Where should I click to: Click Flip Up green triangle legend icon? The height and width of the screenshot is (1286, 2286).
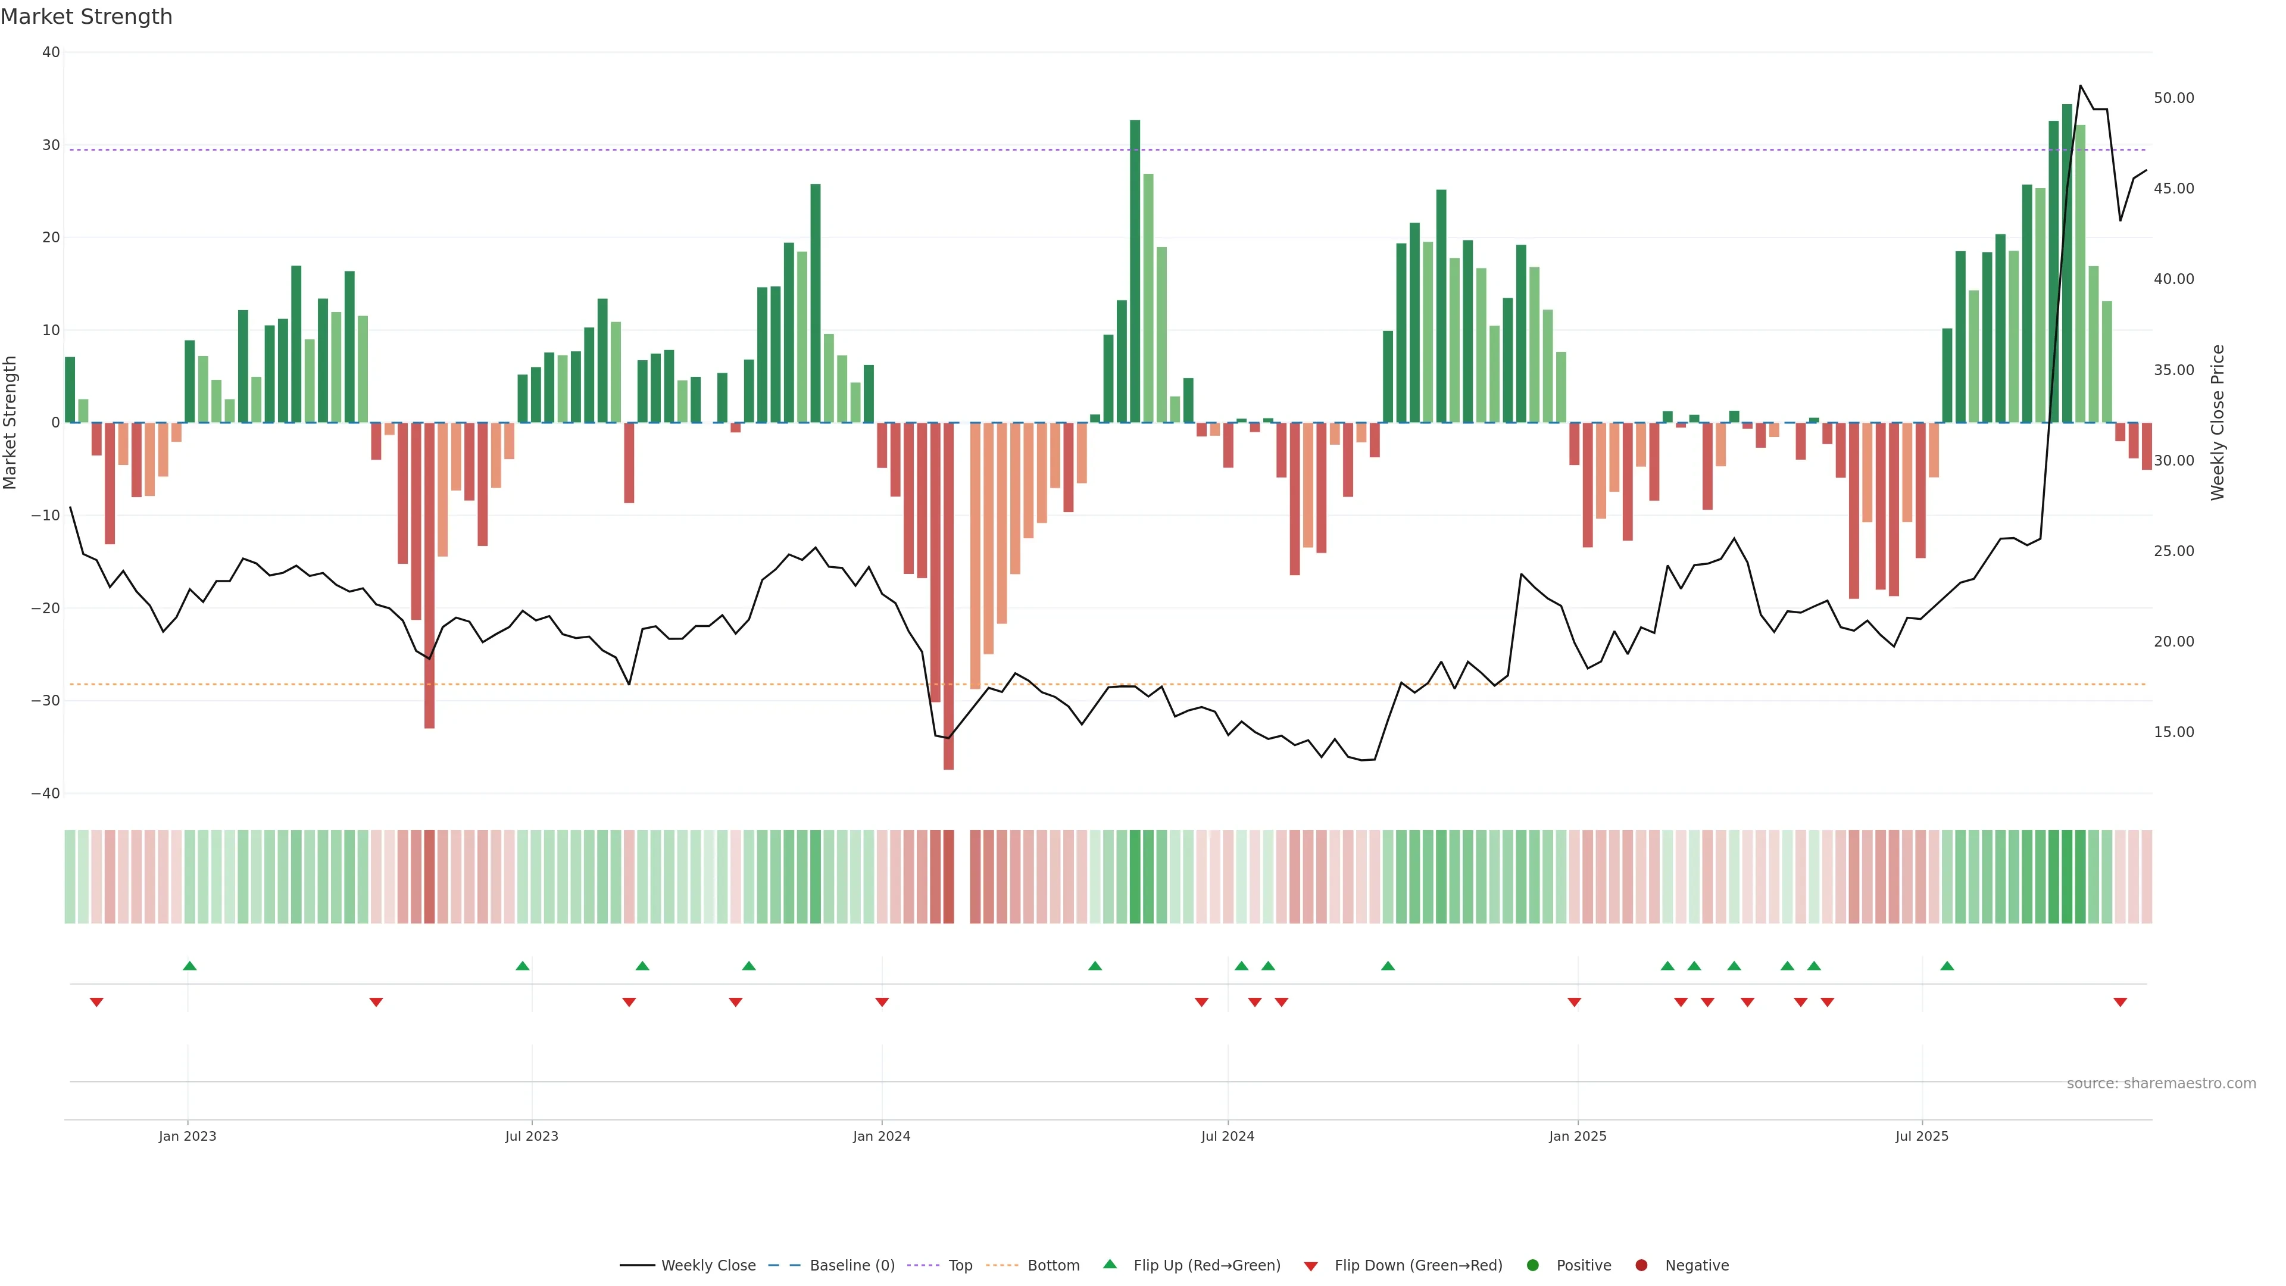1109,1265
